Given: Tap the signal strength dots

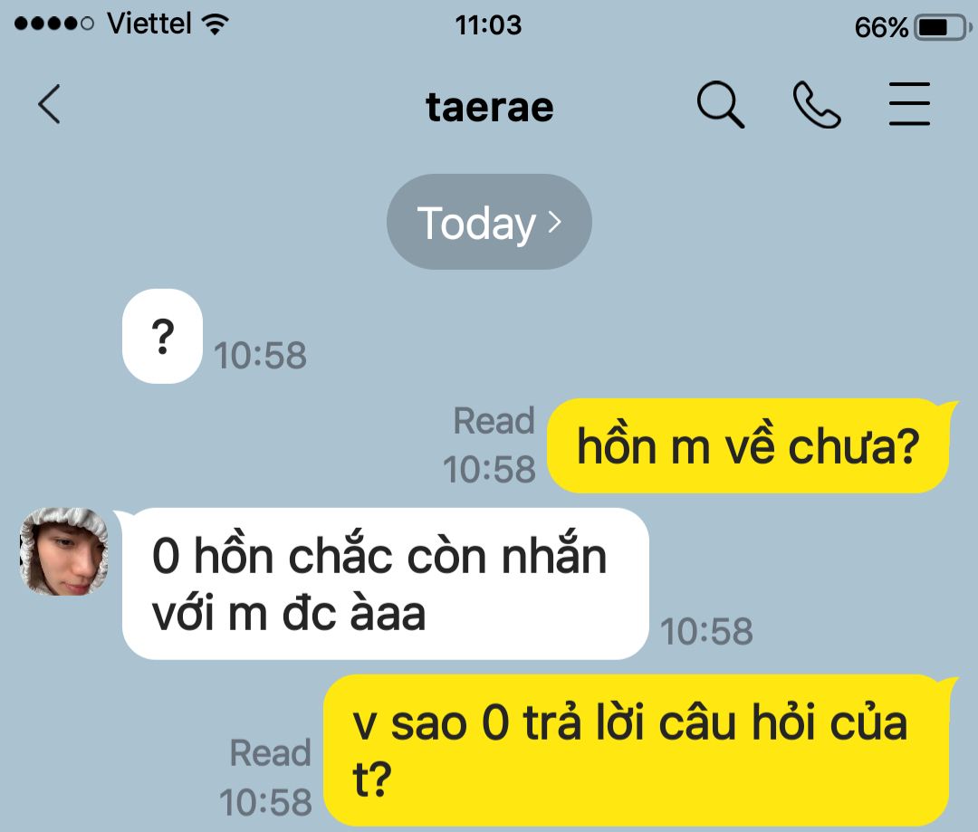Looking at the screenshot, I should pos(53,24).
